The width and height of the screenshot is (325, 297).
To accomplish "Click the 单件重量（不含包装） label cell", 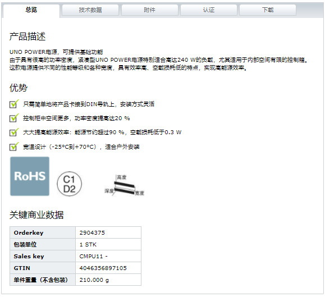I will point(43,280).
